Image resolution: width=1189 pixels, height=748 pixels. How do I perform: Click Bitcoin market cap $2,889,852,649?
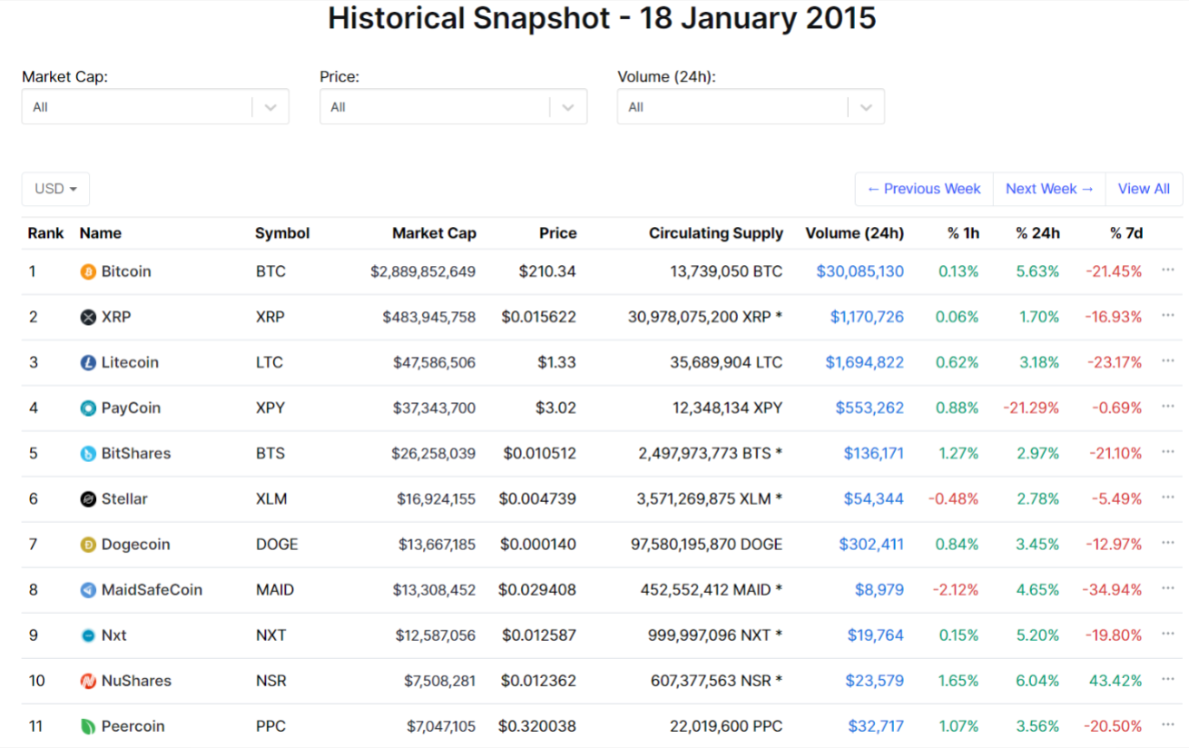pos(423,271)
